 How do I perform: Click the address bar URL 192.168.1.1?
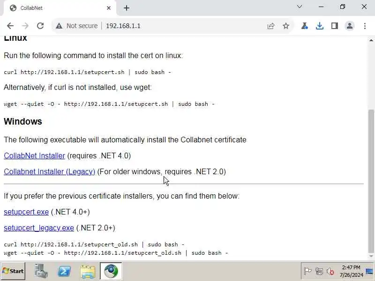tap(123, 26)
